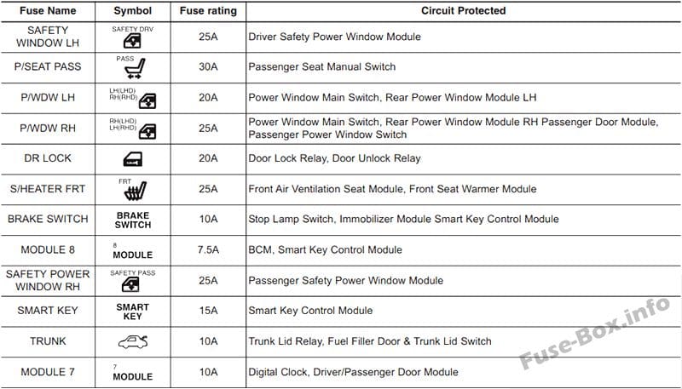The width and height of the screenshot is (682, 389).
Task: Click the 8 MODULE symbol
Action: pos(133,251)
